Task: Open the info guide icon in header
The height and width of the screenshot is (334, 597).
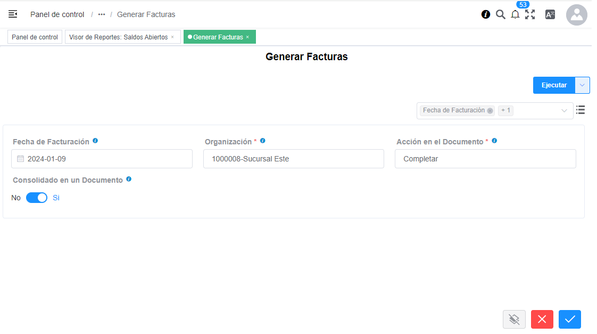Action: tap(485, 14)
